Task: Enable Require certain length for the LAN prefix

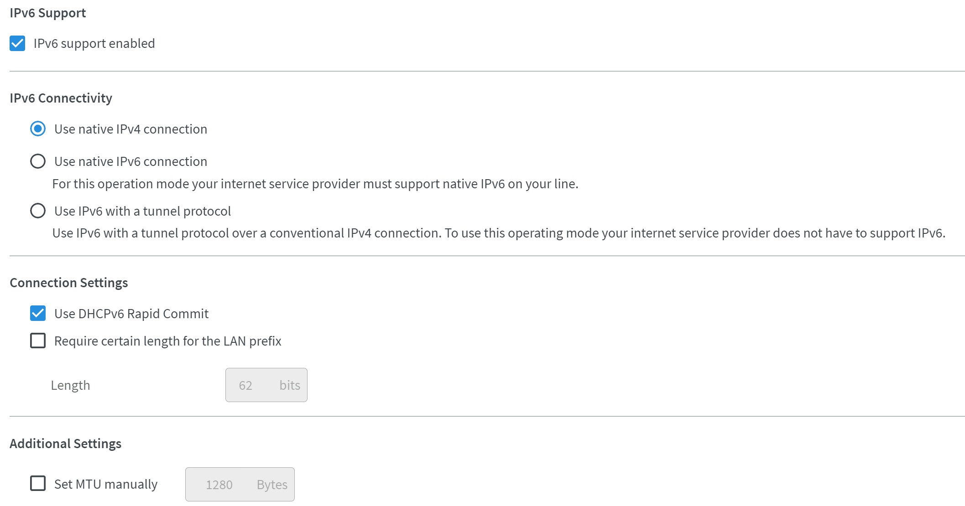Action: pos(38,341)
